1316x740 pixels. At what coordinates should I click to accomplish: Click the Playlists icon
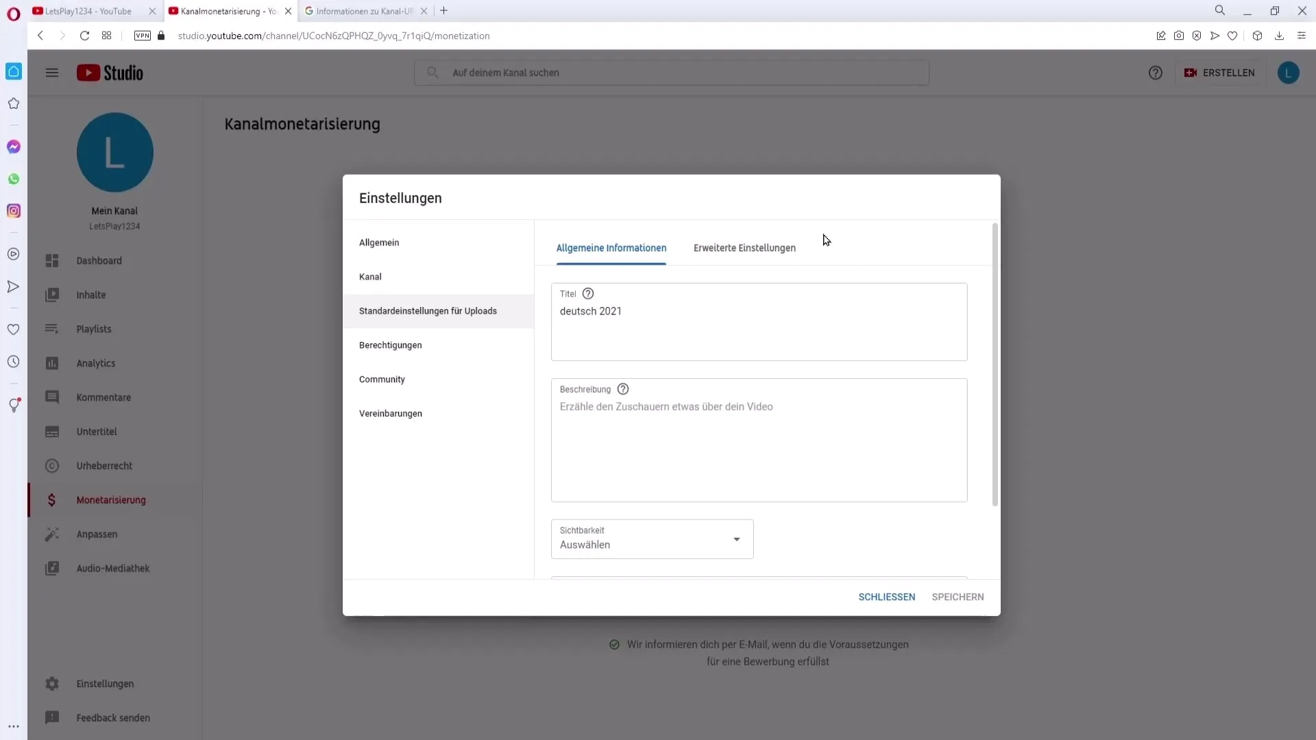[x=51, y=329]
